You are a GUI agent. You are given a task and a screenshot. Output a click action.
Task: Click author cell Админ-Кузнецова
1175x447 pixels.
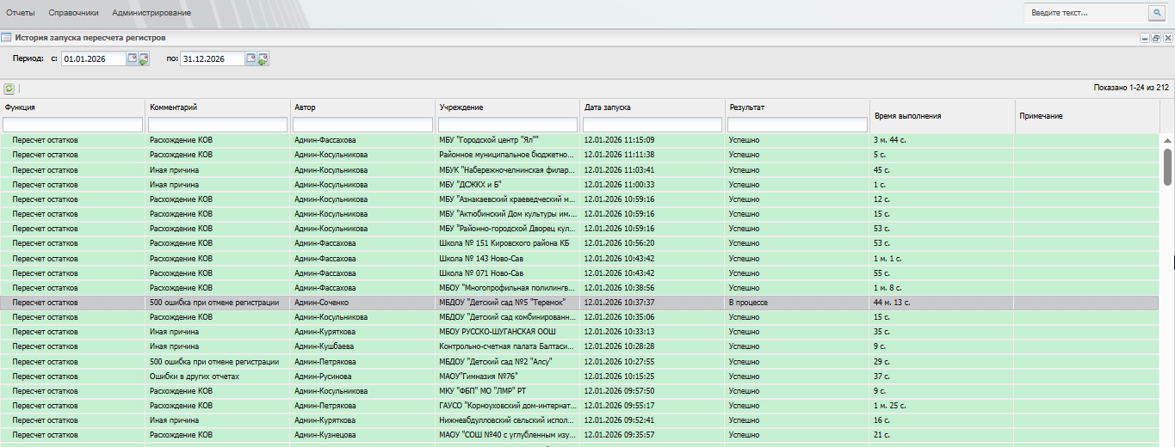point(325,435)
